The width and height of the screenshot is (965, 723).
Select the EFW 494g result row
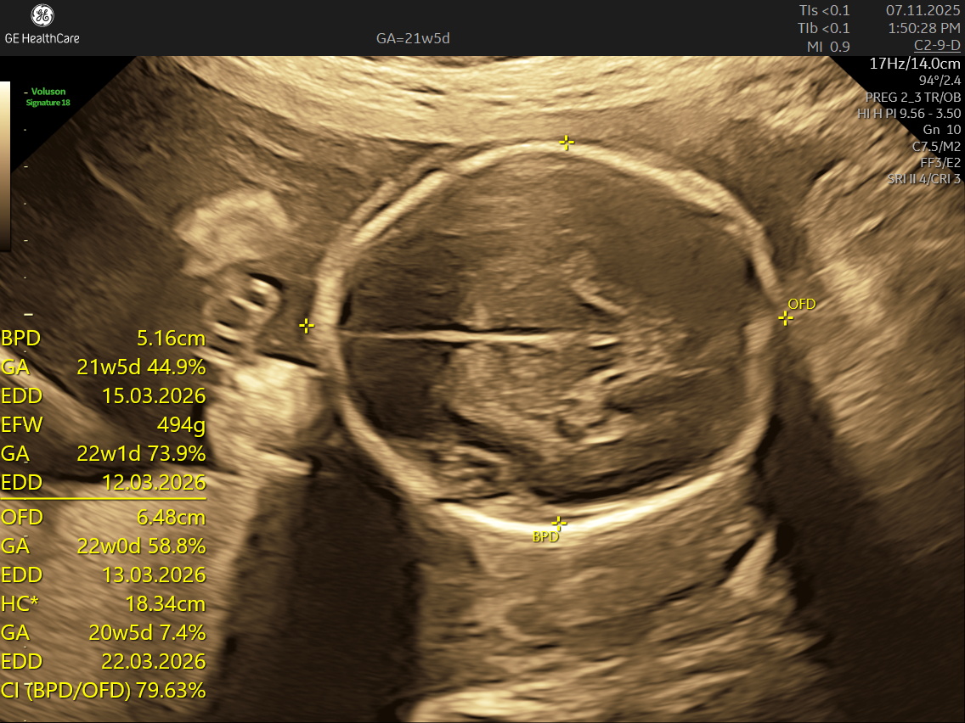pos(104,425)
